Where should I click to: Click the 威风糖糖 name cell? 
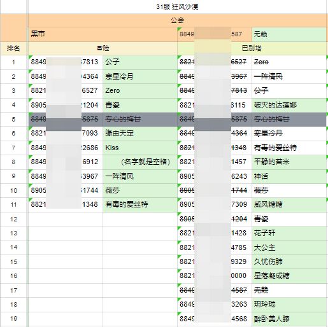[x=289, y=205]
